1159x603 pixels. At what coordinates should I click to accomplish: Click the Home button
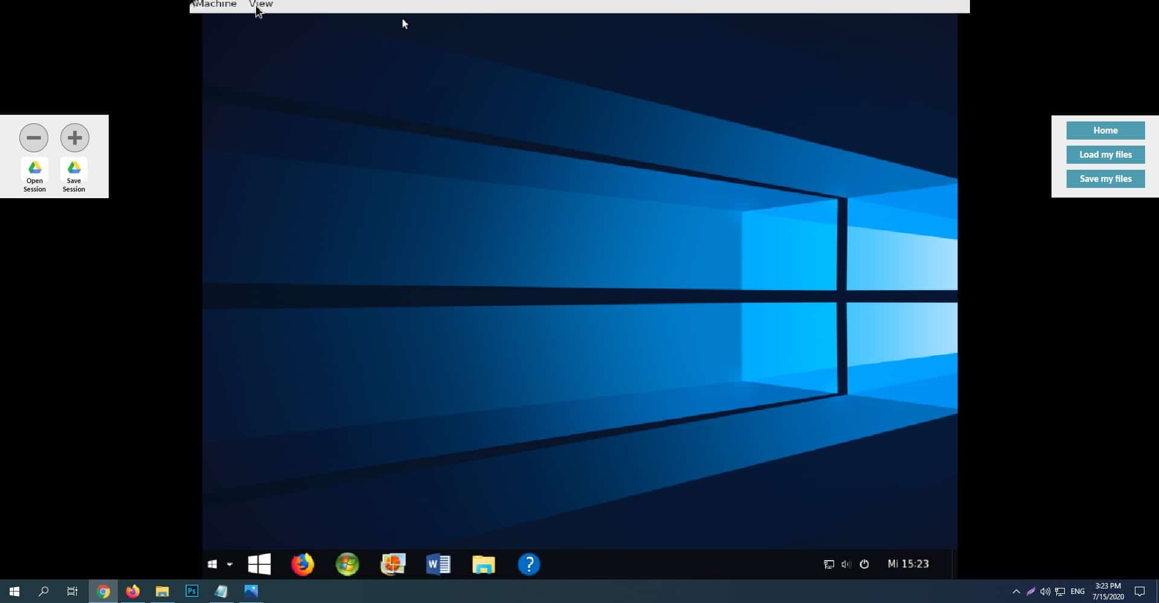point(1105,131)
